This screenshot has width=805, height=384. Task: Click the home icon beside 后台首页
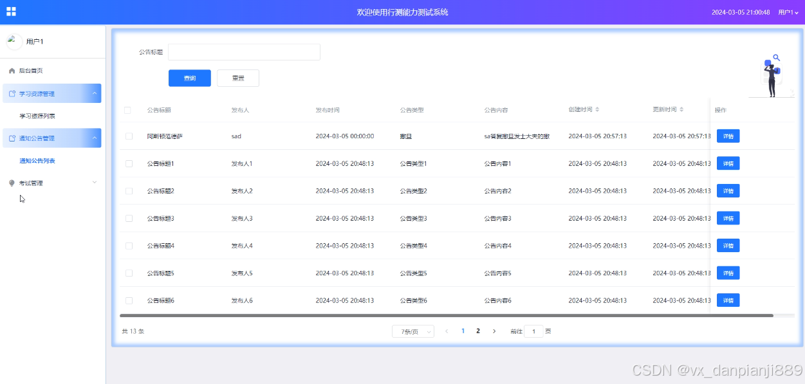[12, 71]
